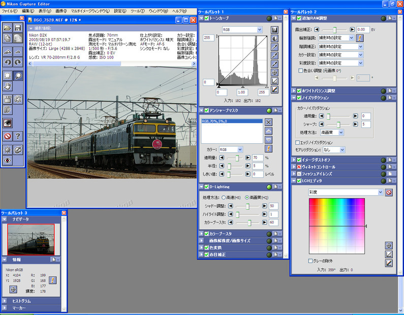Screen dimensions: 404x315
Task: Click the histogram icon beside tone curve
Action: click(x=274, y=30)
